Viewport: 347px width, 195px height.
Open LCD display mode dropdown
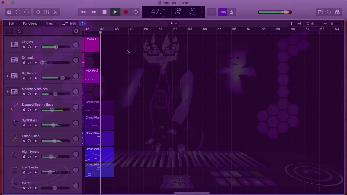[x=203, y=12]
